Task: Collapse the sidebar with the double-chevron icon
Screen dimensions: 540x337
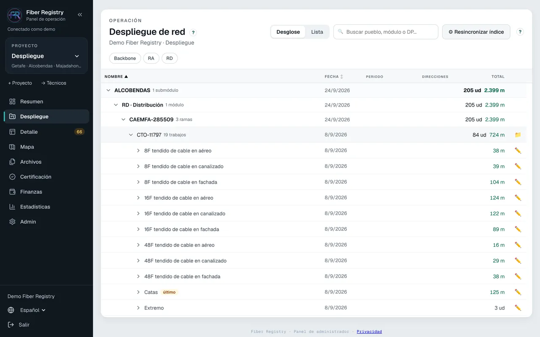Action: coord(80,15)
